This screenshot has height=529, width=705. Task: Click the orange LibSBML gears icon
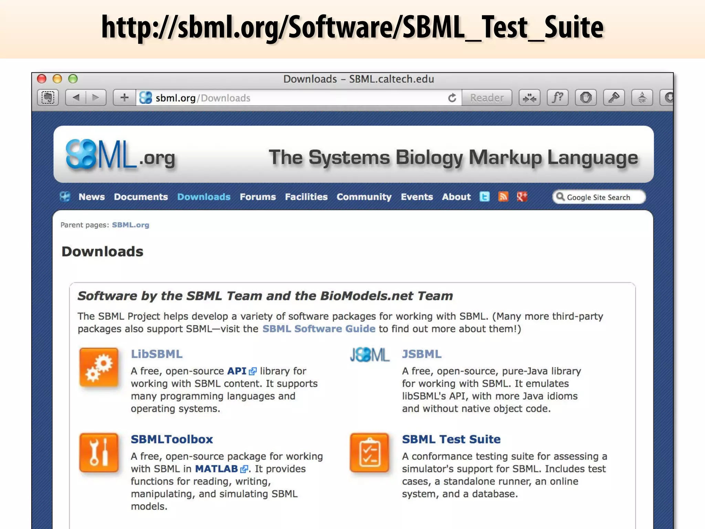coord(99,367)
